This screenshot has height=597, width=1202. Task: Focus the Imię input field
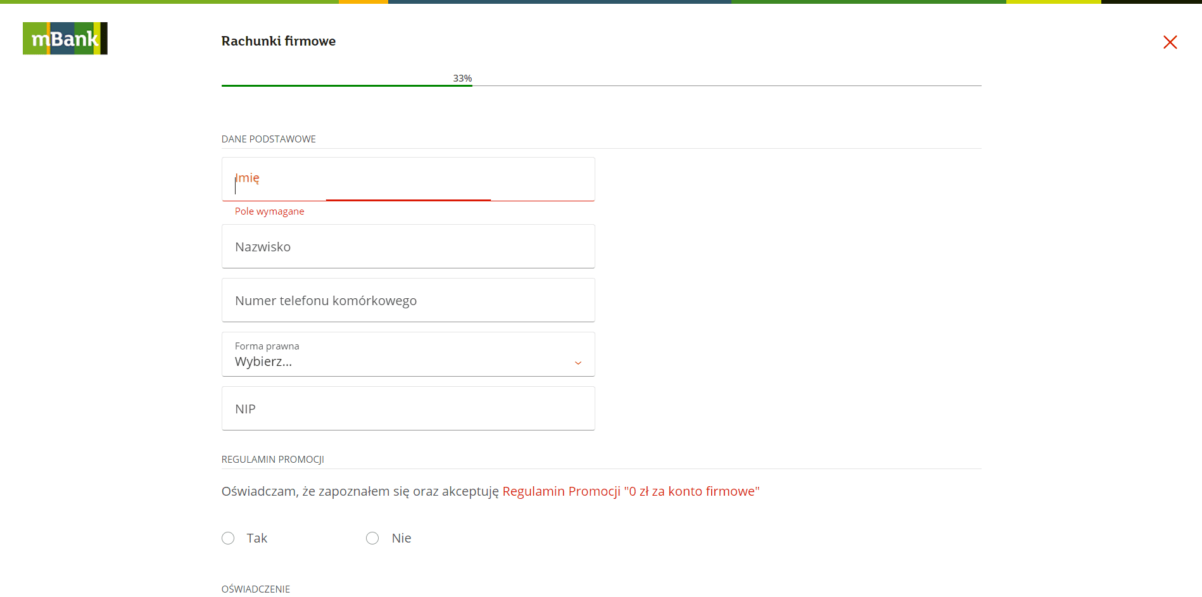(408, 179)
